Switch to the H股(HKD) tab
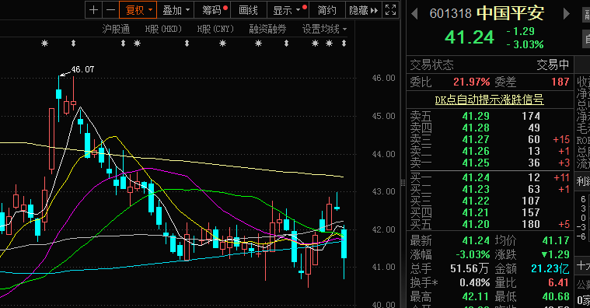 click(x=163, y=29)
